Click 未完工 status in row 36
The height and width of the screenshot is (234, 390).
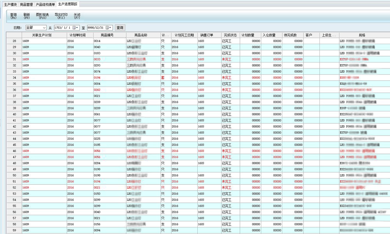point(227,90)
